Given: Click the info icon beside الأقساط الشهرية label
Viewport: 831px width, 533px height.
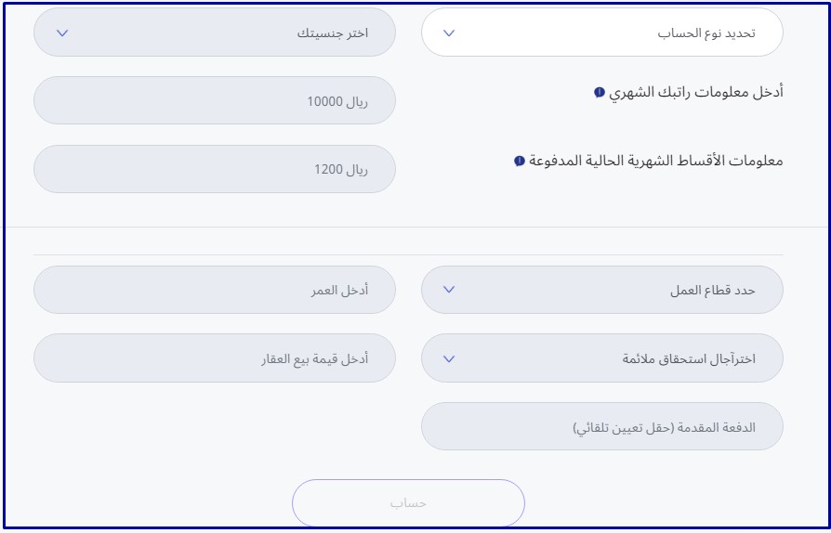Looking at the screenshot, I should 520,161.
